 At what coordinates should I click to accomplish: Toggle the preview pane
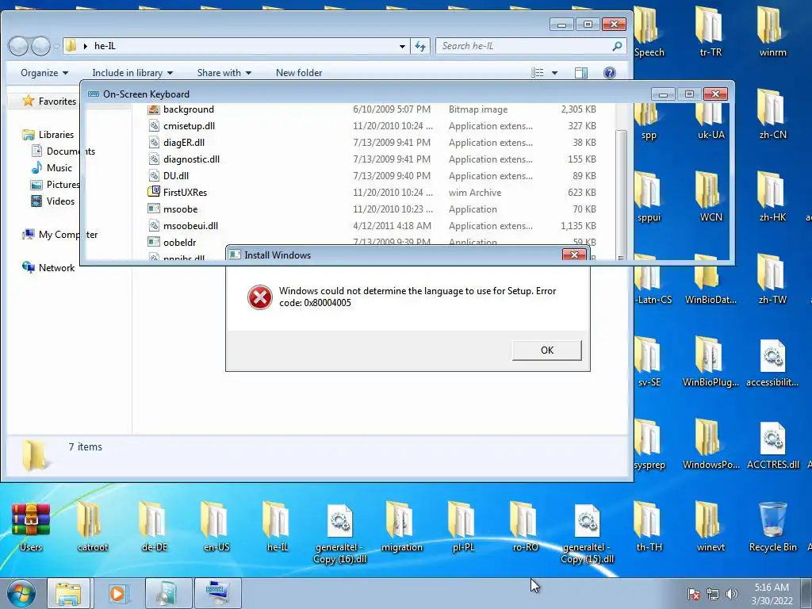(581, 73)
